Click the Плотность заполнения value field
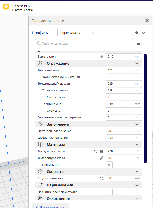The image size is (153, 208). [124, 131]
